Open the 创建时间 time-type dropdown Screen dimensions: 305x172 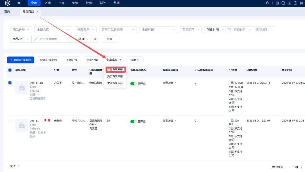pos(215,30)
